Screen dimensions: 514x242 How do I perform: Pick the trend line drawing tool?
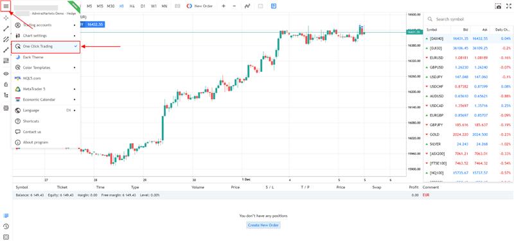(6, 29)
